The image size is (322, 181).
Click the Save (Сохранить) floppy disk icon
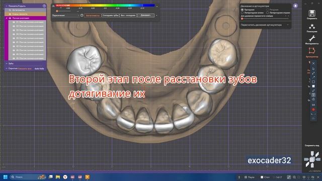coord(312,14)
